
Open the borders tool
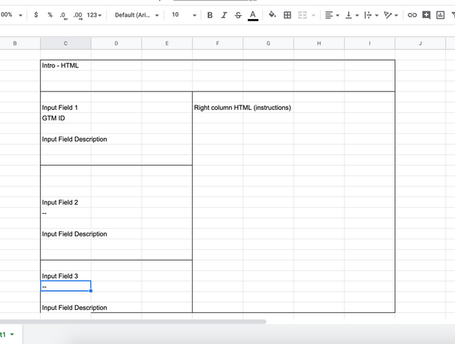[x=287, y=15]
